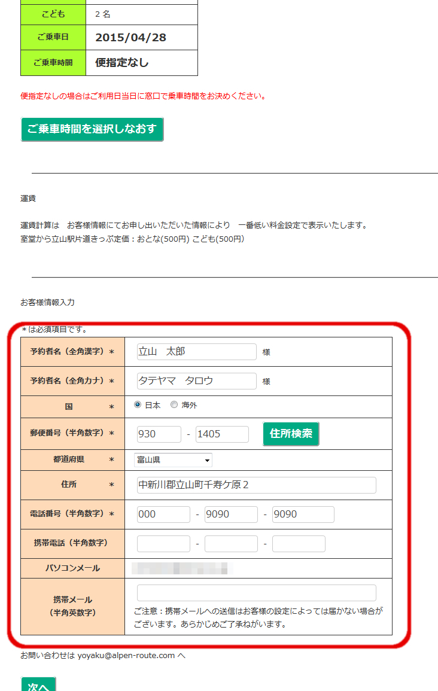Image resolution: width=438 pixels, height=691 pixels.
Task: Click the yoyaku@alpen-route.com contact address
Action: [126, 656]
